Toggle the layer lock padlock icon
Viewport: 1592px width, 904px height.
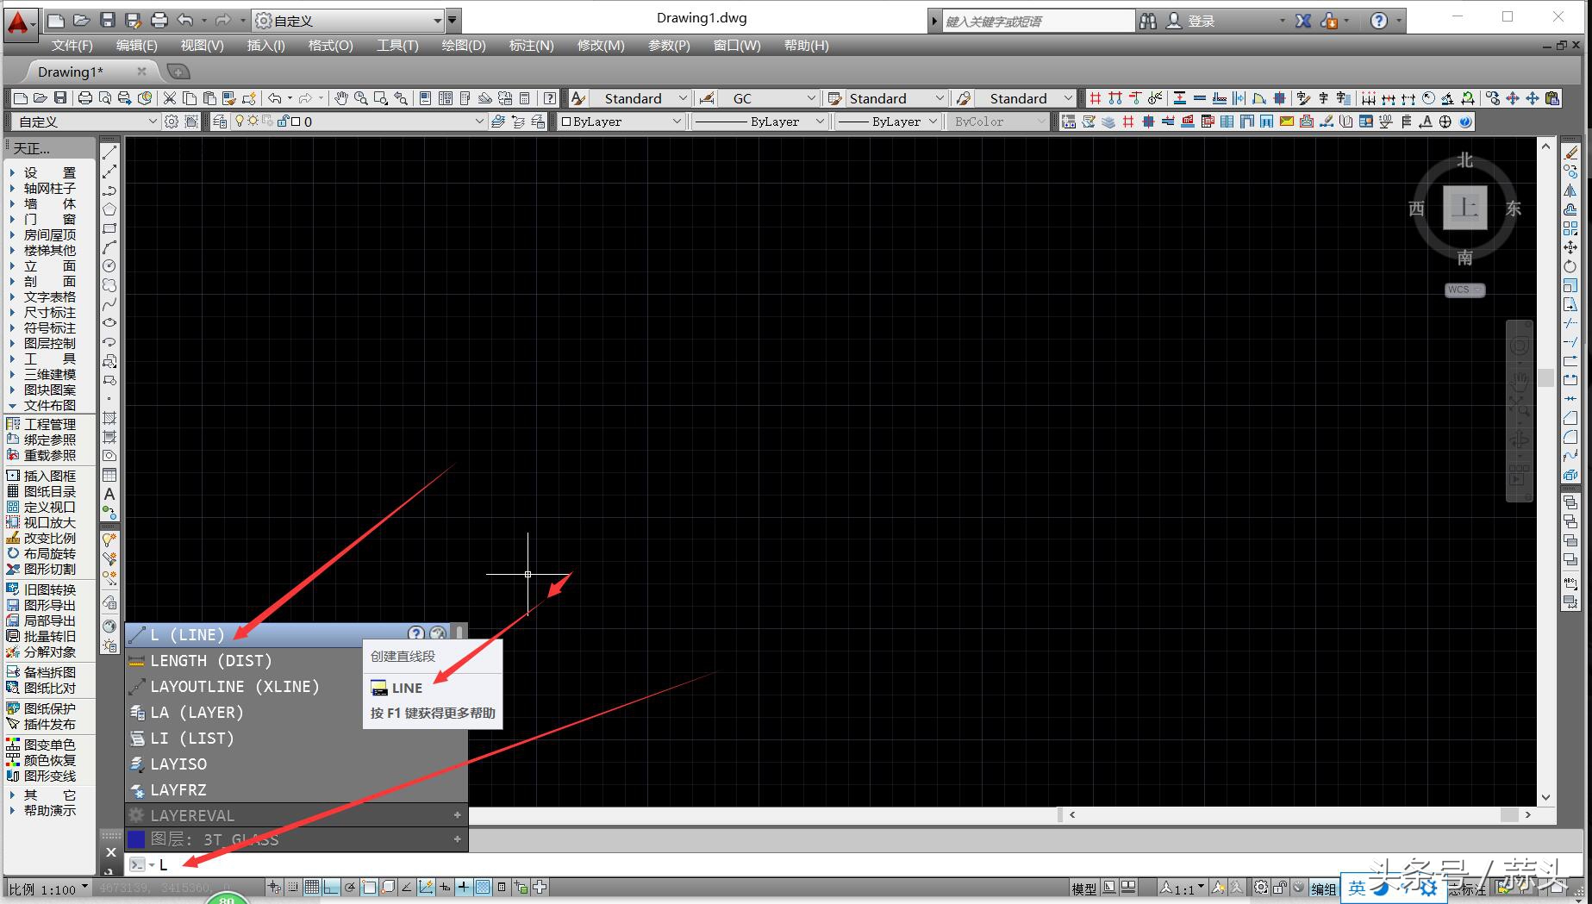282,122
